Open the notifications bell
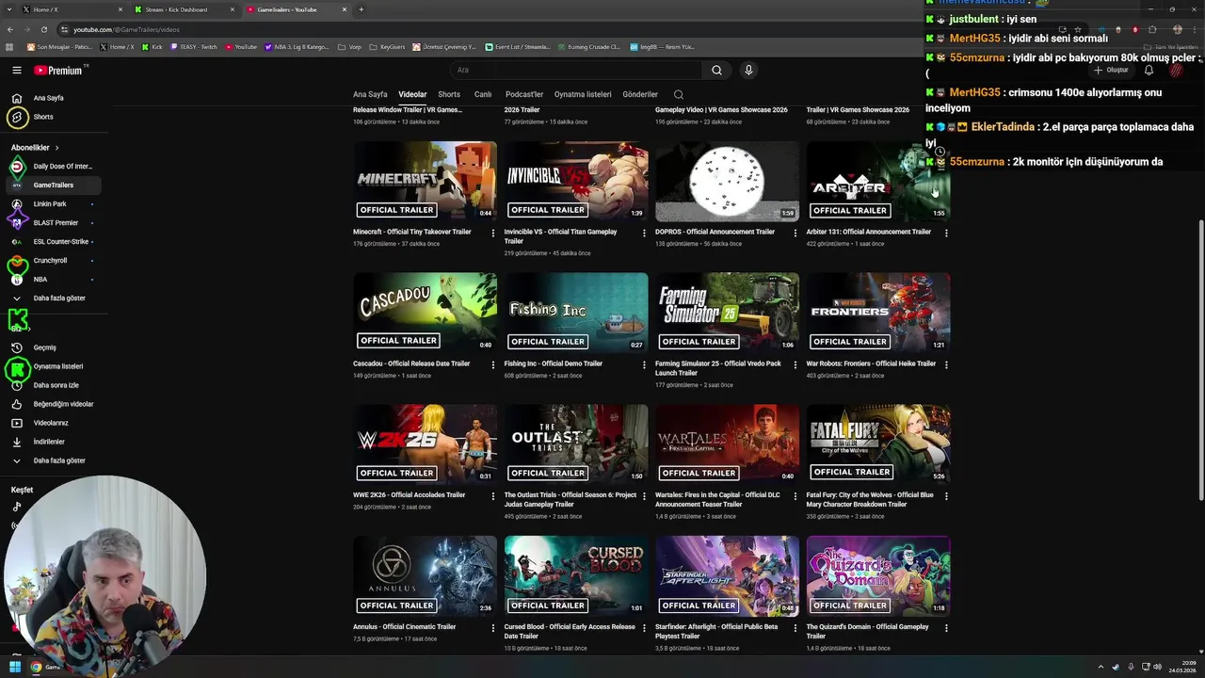This screenshot has width=1205, height=678. click(x=1149, y=70)
